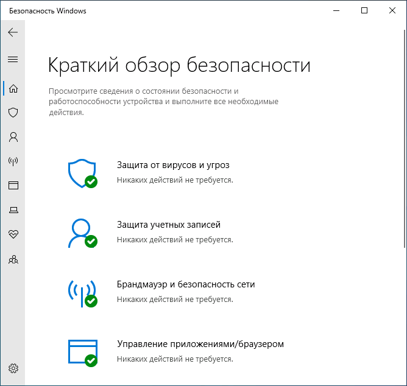Open "Брандмауэр и безопасность сети"
The image size is (407, 386).
click(186, 284)
